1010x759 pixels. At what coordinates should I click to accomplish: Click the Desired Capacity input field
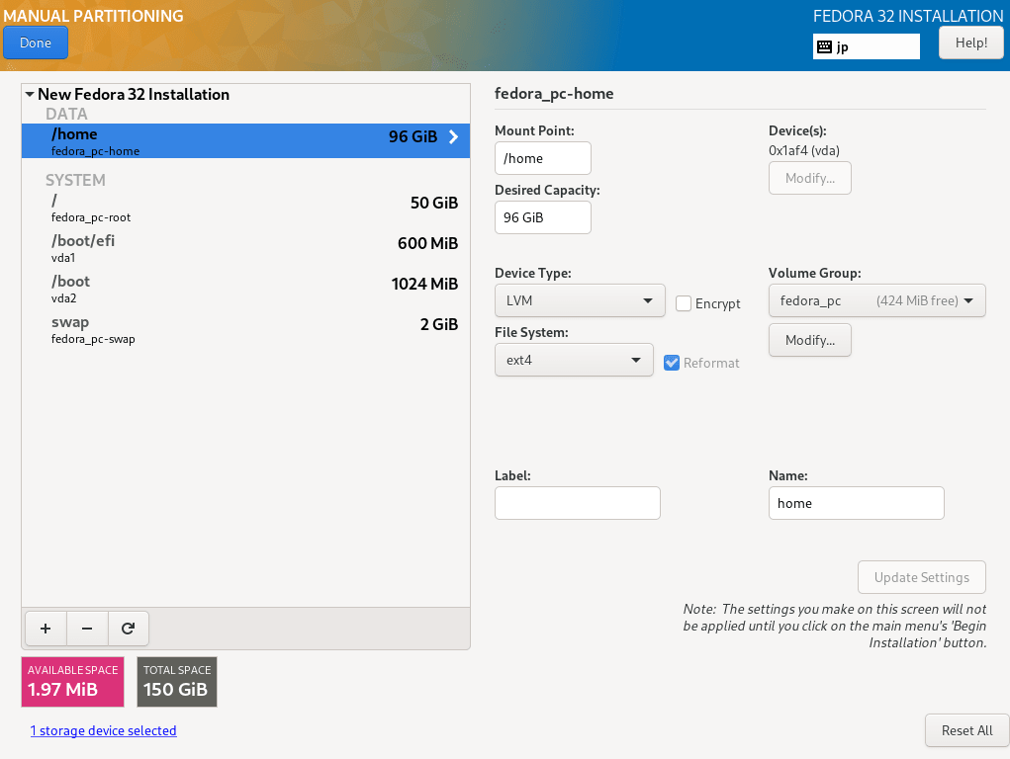(x=542, y=217)
